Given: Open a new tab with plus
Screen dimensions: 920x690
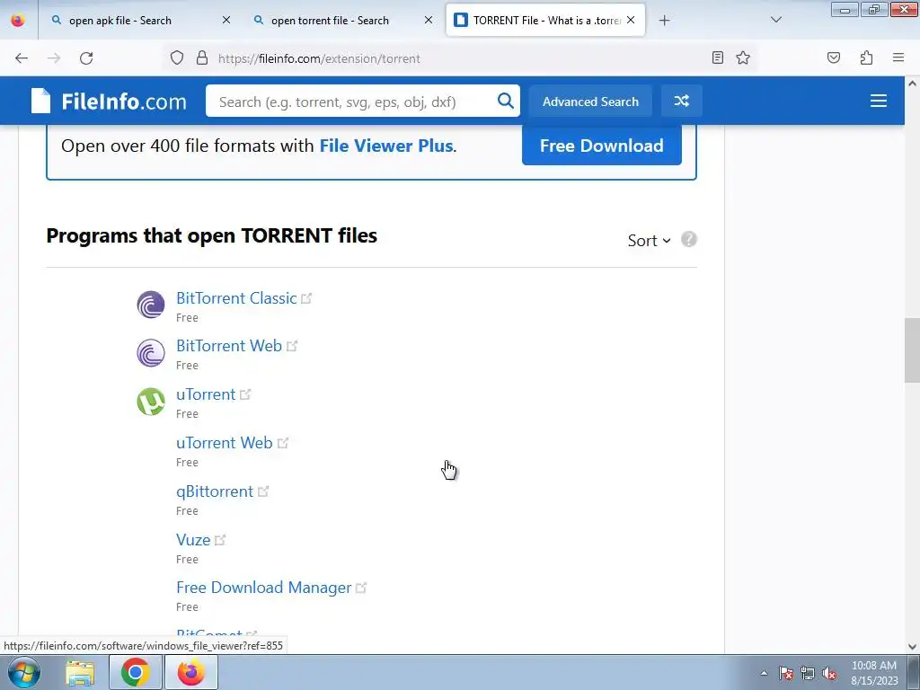Looking at the screenshot, I should (664, 21).
